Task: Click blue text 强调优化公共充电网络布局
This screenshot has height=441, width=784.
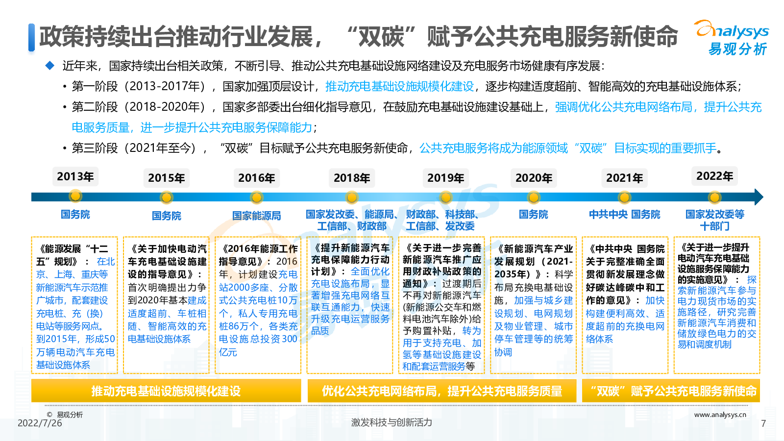Action: click(x=624, y=107)
